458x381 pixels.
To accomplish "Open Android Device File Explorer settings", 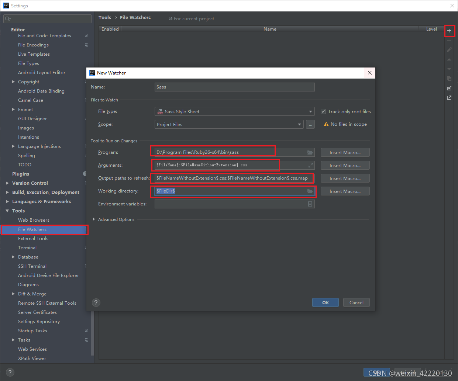I will pos(48,276).
